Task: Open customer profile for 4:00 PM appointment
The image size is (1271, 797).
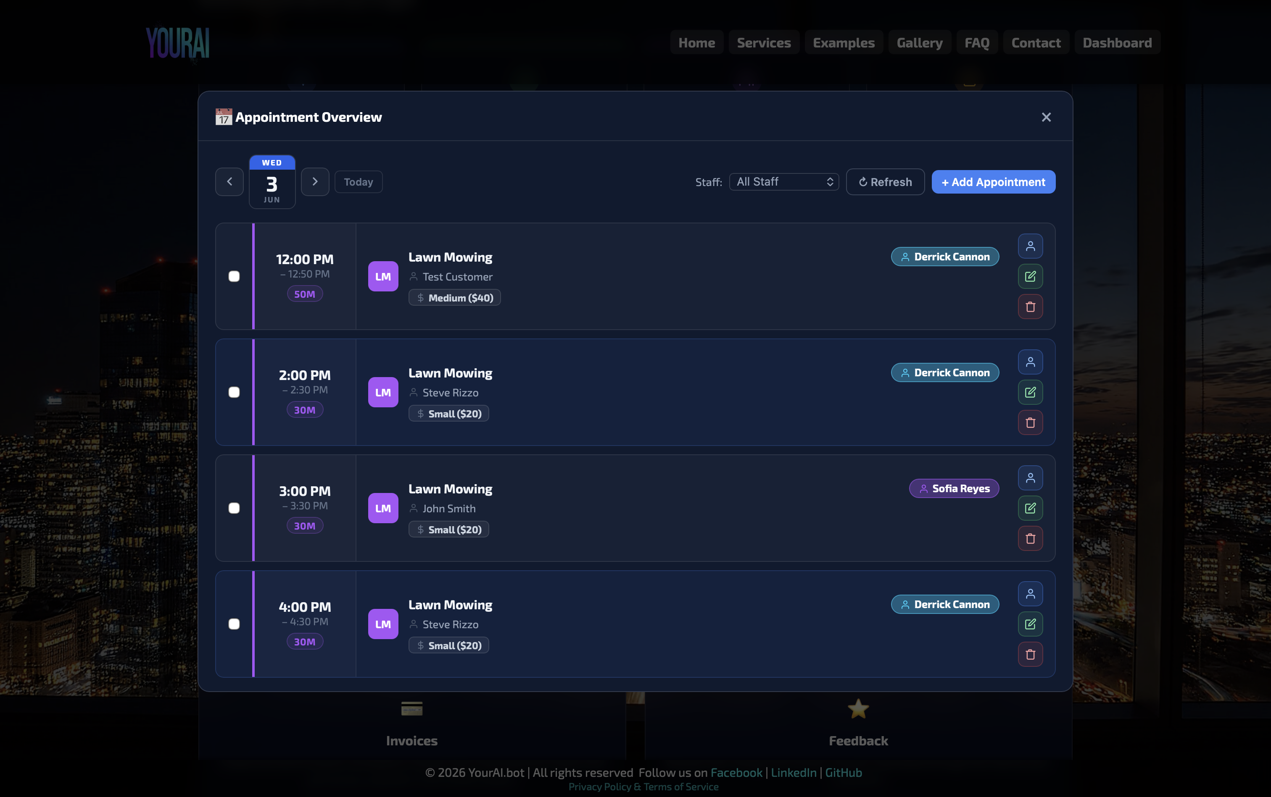Action: (1030, 594)
